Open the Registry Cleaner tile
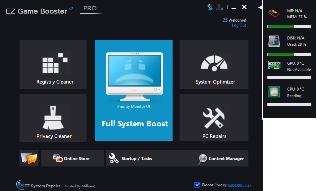The width and height of the screenshot is (317, 191). 53,64
